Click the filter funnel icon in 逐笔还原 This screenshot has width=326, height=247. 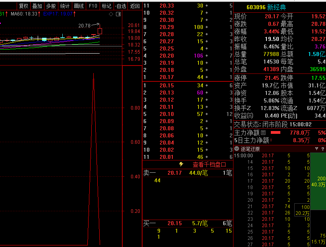click(316, 149)
